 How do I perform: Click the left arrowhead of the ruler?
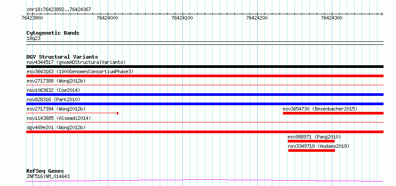(28, 14)
